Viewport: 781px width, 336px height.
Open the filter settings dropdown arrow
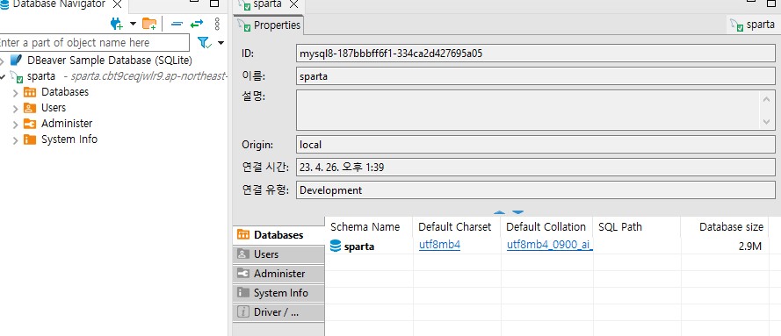[x=221, y=43]
